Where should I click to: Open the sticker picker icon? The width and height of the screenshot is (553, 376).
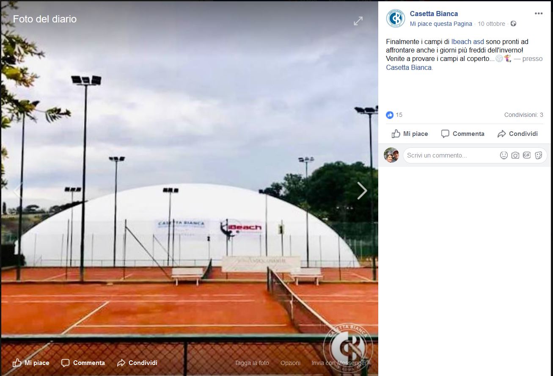[x=539, y=155]
